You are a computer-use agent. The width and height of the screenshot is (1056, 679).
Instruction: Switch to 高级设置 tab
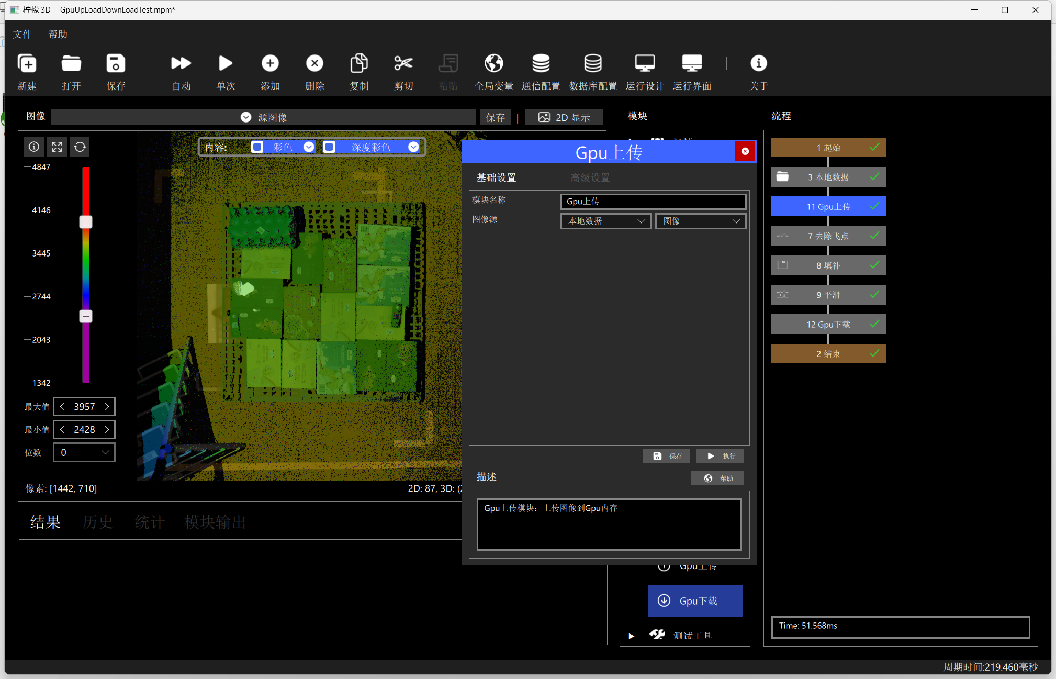tap(590, 178)
